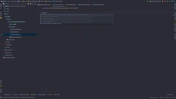
Task: Click the 'controller' breadcrumb in navigation bar
Action: coord(48,1)
